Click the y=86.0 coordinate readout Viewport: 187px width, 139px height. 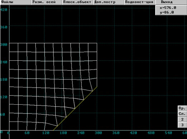tap(167, 13)
